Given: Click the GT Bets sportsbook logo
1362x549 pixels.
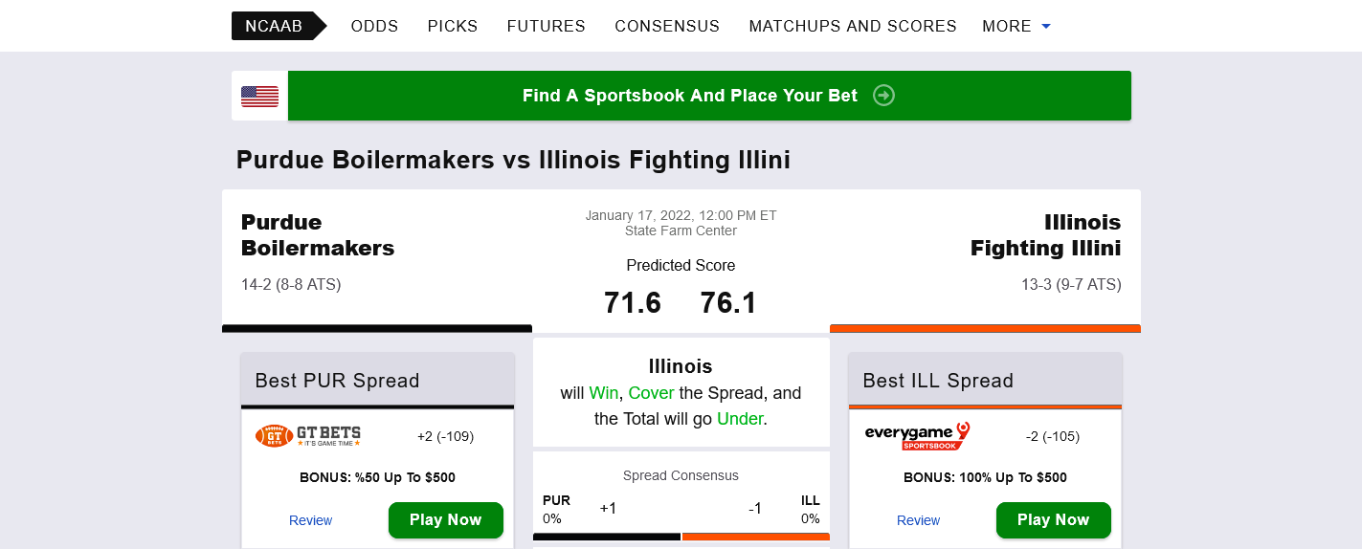Looking at the screenshot, I should [x=308, y=436].
